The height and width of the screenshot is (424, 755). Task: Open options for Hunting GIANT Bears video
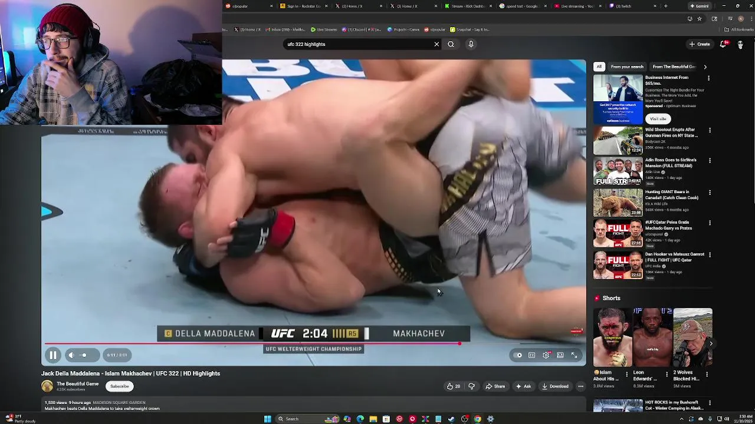710,193
